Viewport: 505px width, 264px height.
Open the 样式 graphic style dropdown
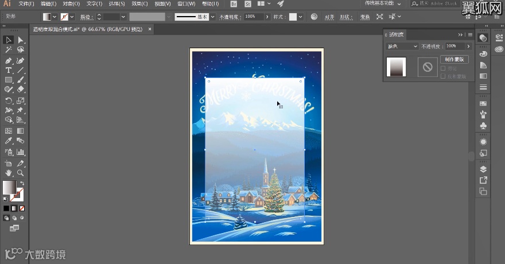[x=301, y=17]
